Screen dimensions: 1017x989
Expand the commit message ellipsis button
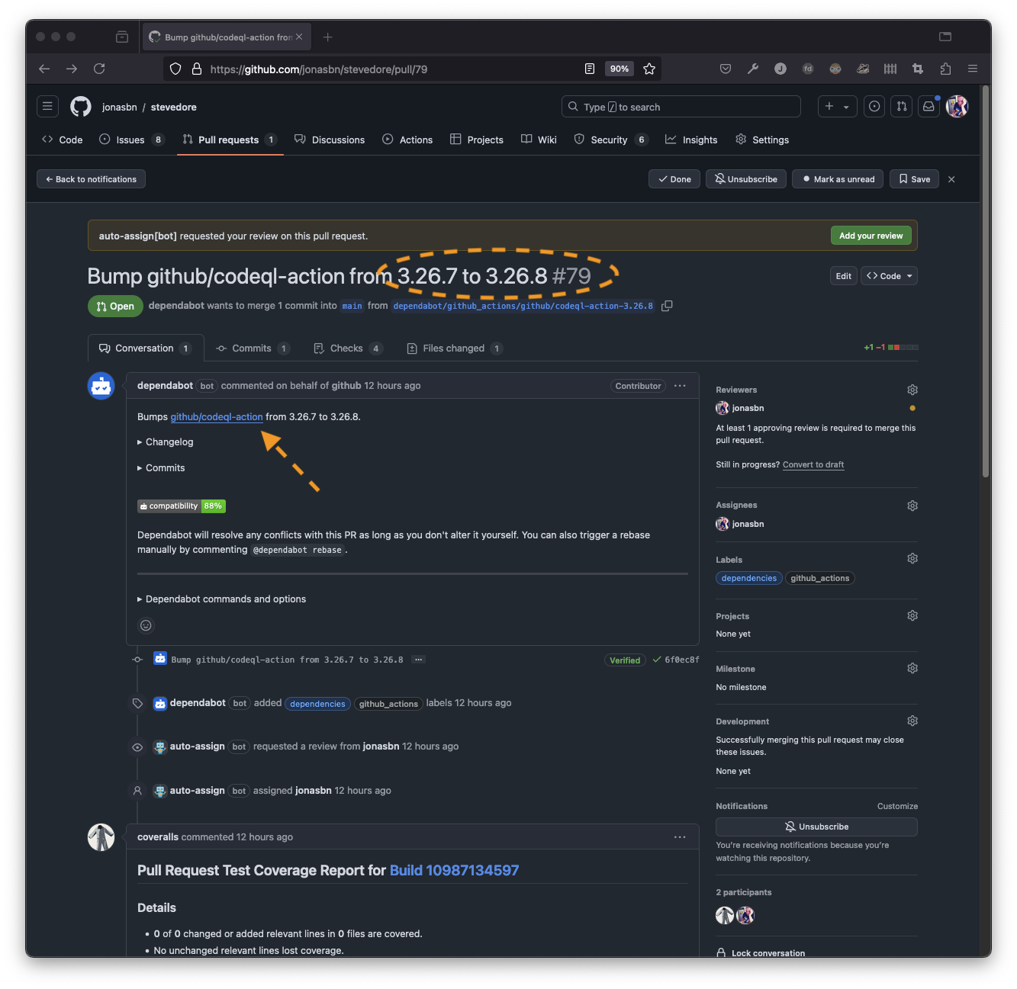pyautogui.click(x=418, y=660)
